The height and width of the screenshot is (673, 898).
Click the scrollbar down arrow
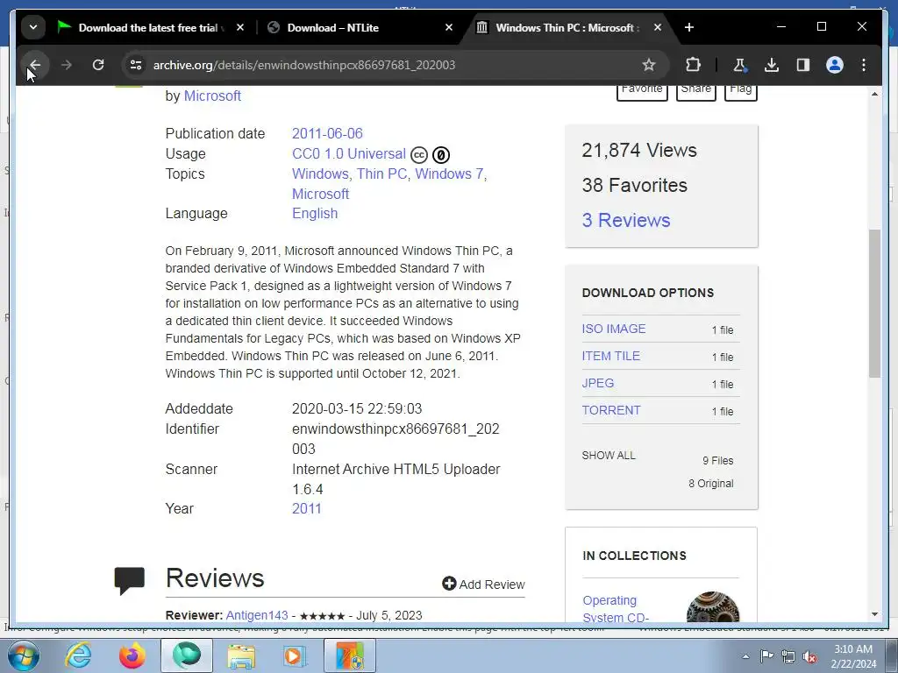coord(874,614)
